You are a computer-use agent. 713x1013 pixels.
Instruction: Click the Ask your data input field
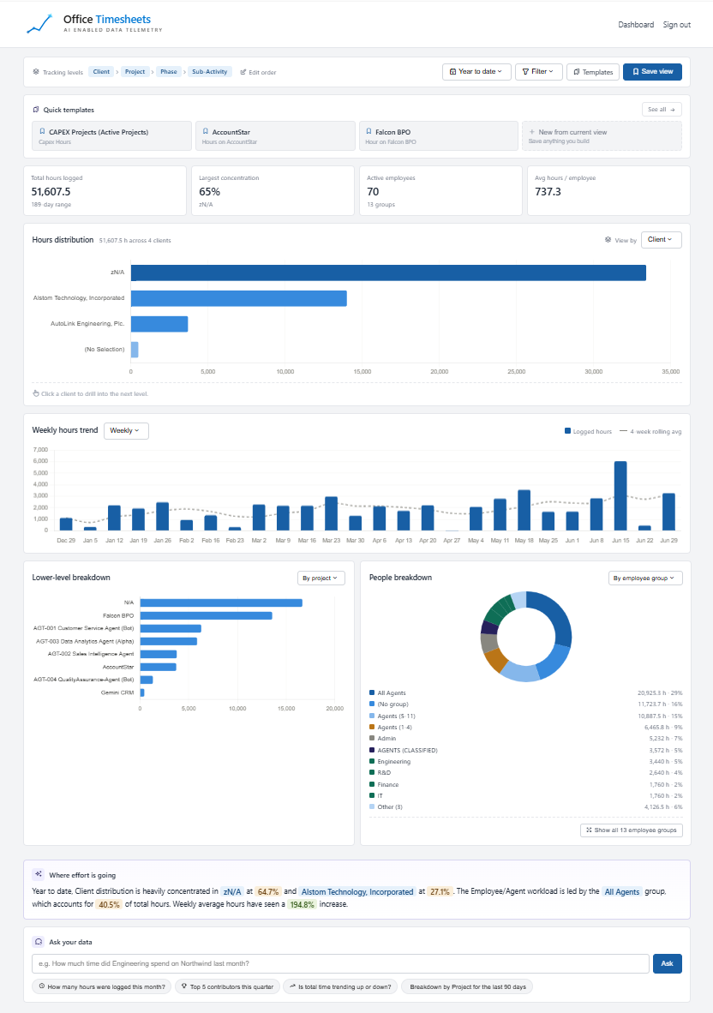point(340,963)
